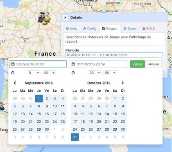Cancel the date selection with Annuler
The image size is (172, 152).
pos(154,64)
